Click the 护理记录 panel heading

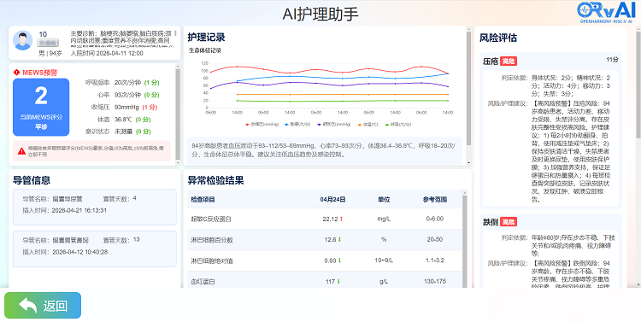pos(207,38)
